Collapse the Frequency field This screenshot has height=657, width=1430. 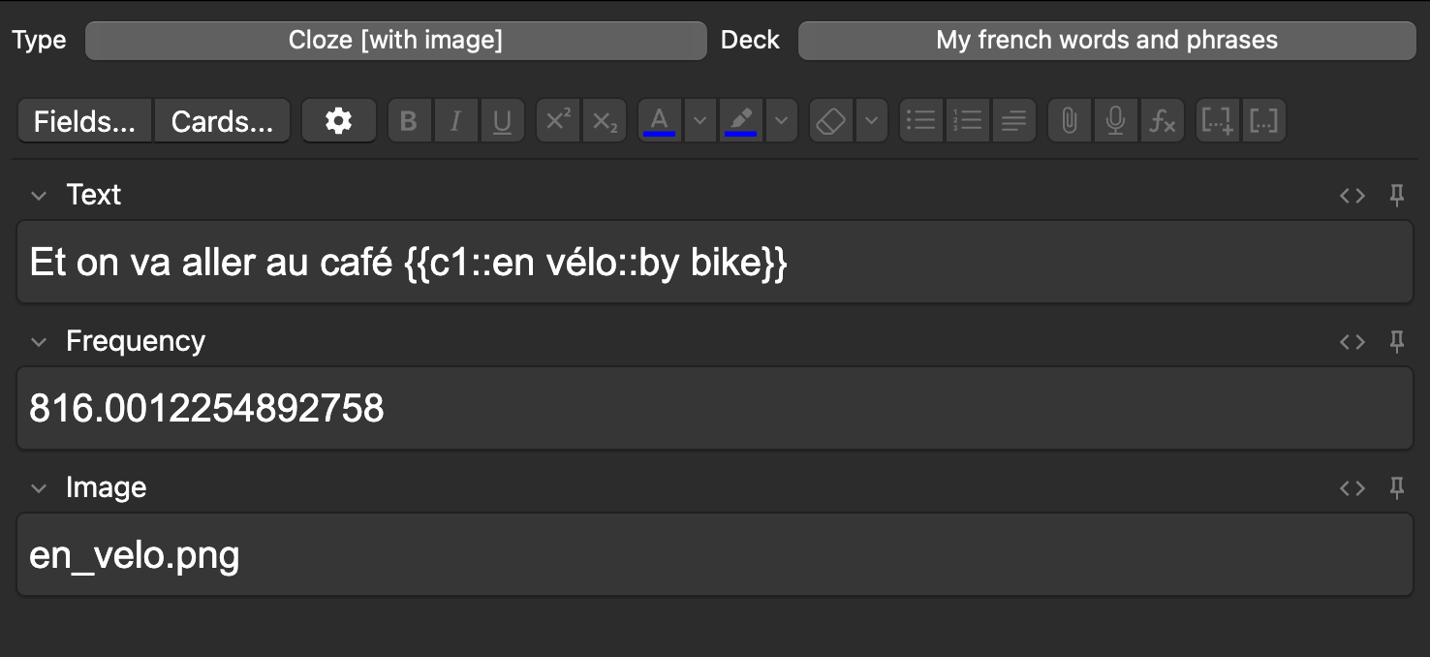[x=39, y=342]
